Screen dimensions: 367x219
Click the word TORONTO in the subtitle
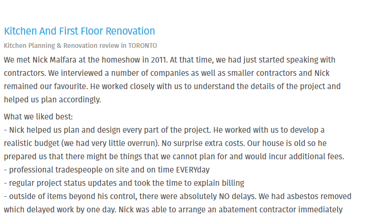coord(142,46)
